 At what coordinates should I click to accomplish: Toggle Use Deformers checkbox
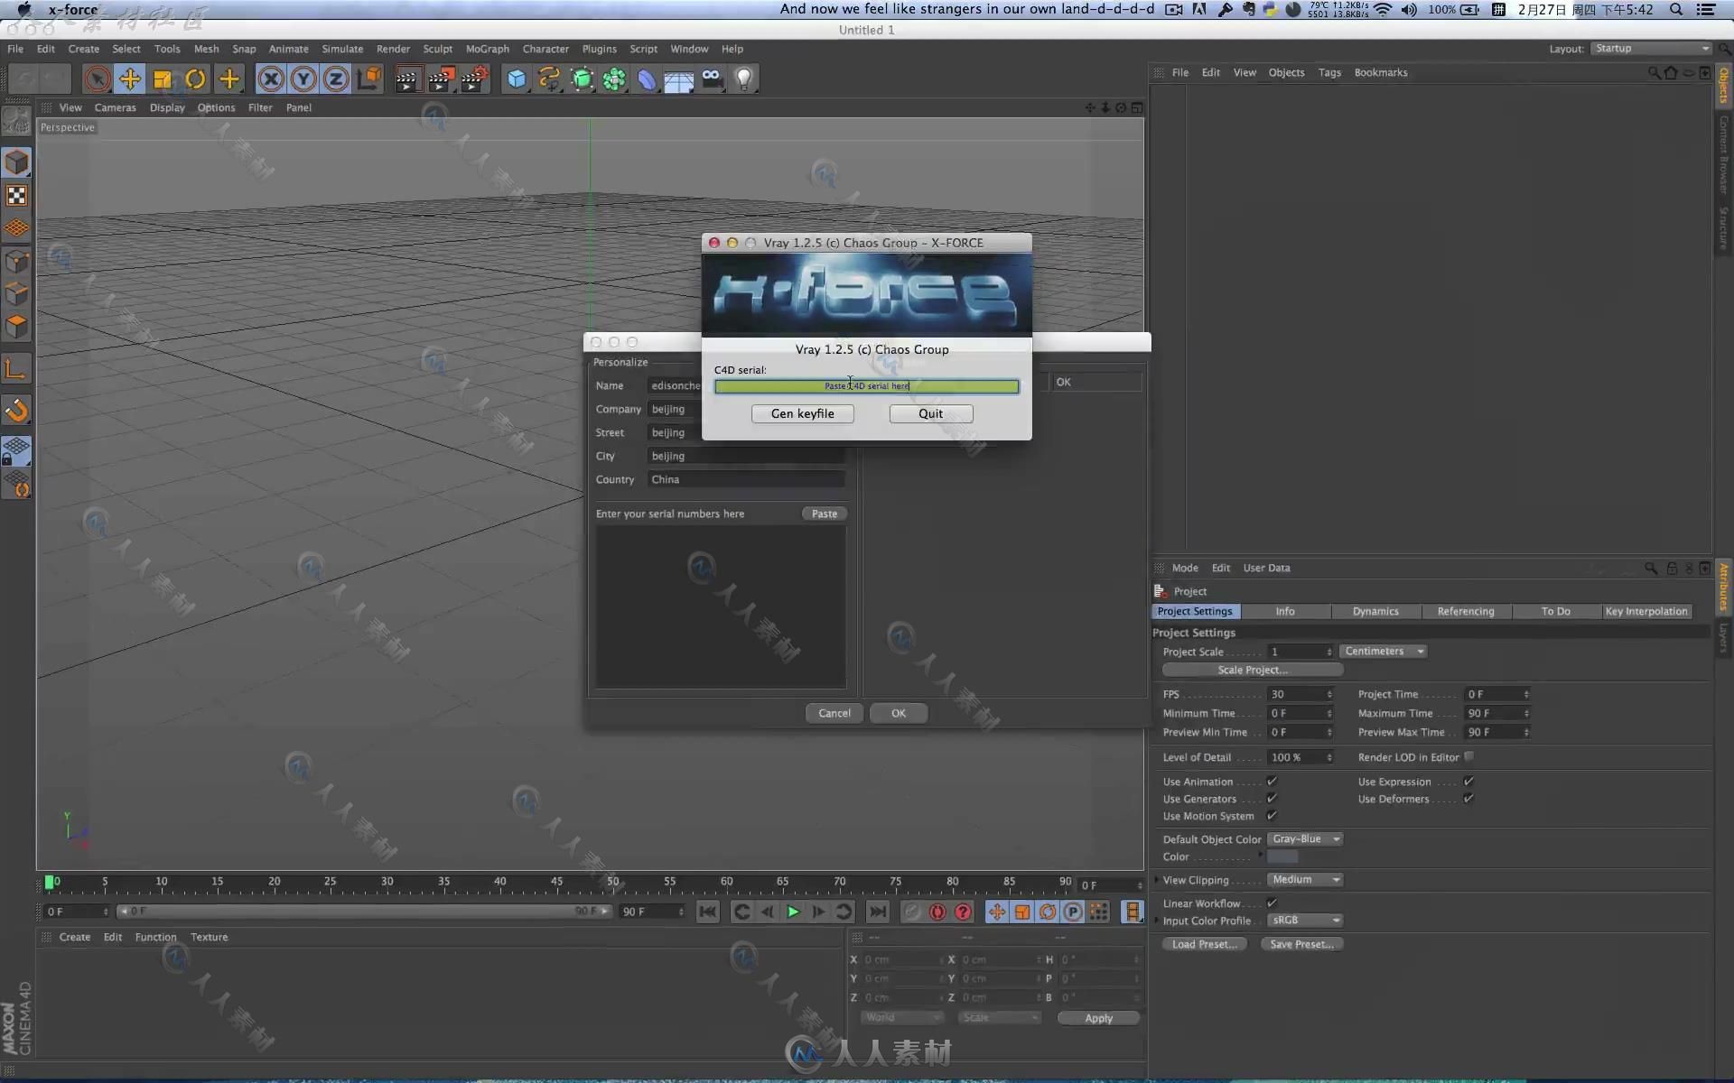pyautogui.click(x=1468, y=798)
